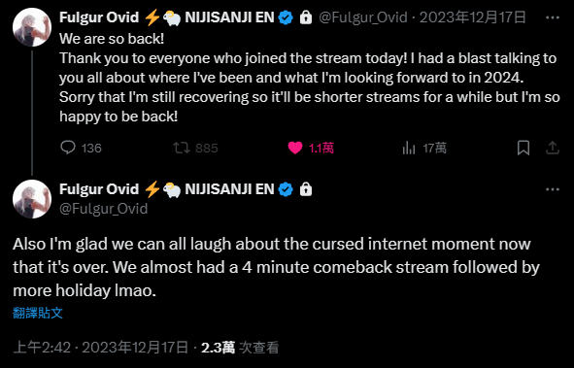Image resolution: width=574 pixels, height=368 pixels.
Task: Click the verified badge in second tweet
Action: [286, 189]
